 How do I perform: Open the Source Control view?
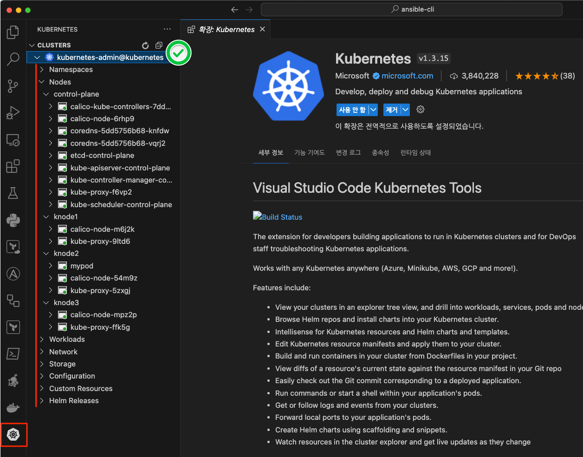click(13, 86)
